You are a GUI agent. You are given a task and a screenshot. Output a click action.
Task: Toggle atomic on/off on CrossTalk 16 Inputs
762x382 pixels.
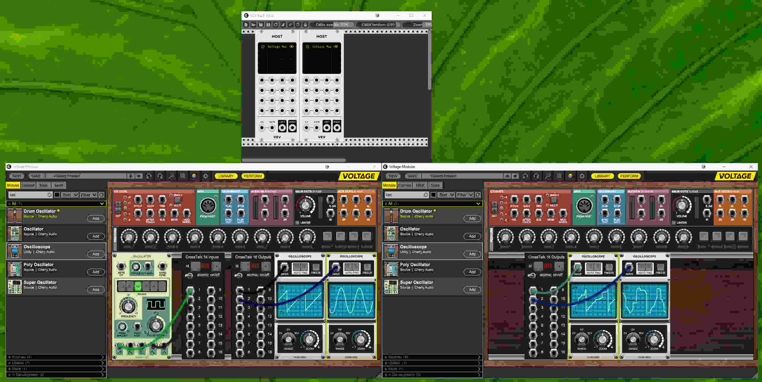coord(189,276)
